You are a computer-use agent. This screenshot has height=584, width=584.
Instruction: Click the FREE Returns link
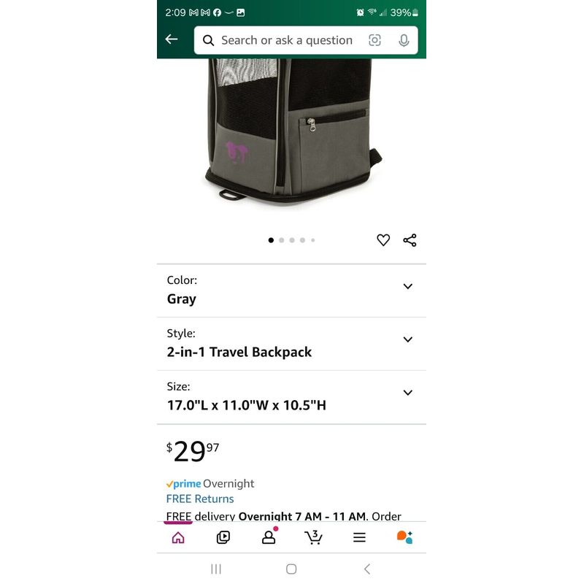[200, 499]
